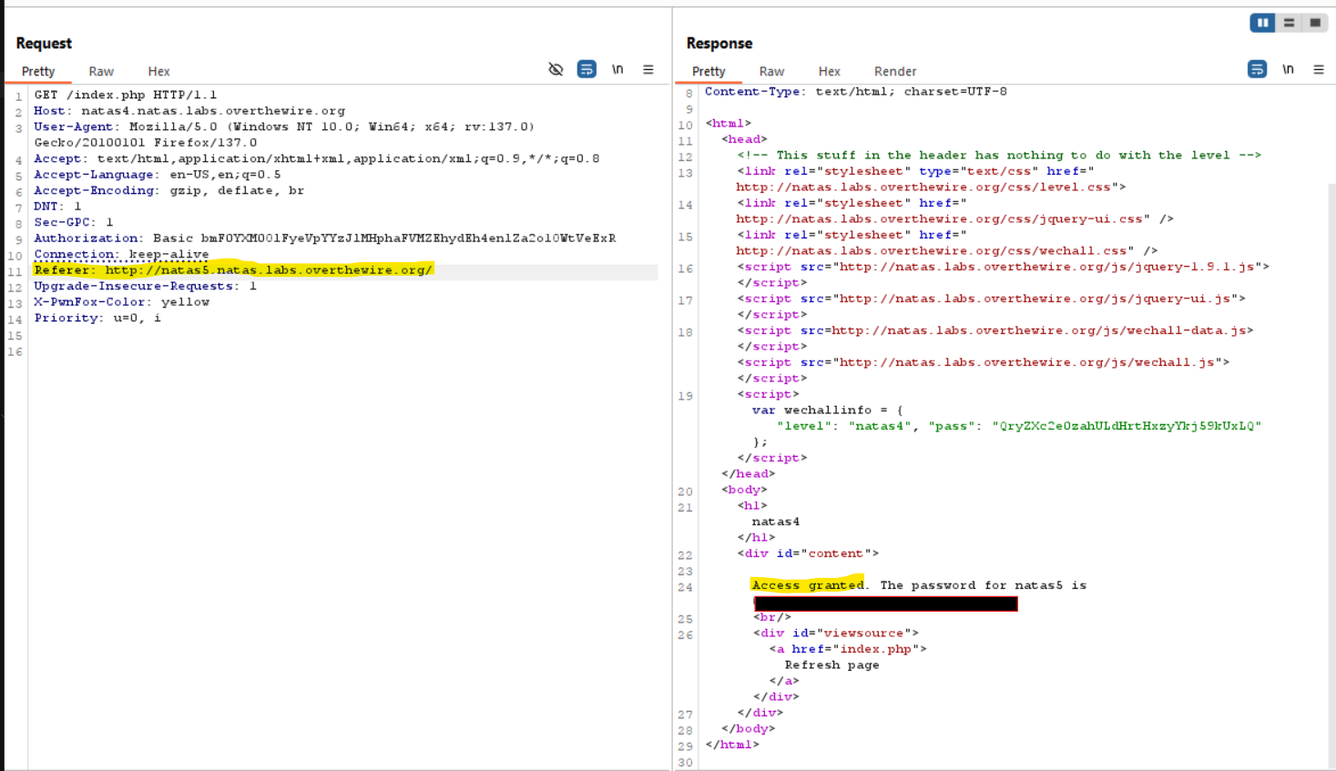Switch to Pretty tab in Response panel
The width and height of the screenshot is (1336, 771).
click(709, 71)
